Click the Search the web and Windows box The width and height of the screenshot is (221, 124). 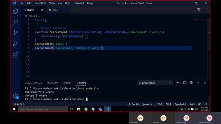43,109
